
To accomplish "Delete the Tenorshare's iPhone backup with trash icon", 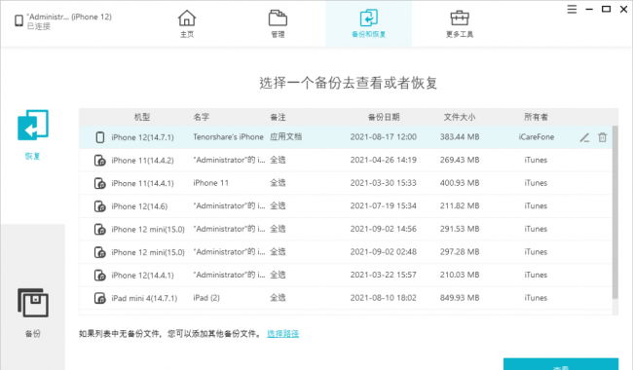I will point(602,137).
